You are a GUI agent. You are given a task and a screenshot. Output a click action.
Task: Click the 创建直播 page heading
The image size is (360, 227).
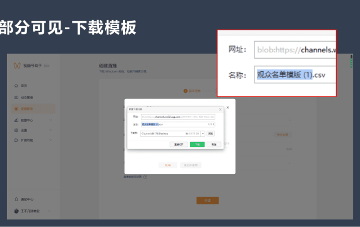[x=108, y=66]
